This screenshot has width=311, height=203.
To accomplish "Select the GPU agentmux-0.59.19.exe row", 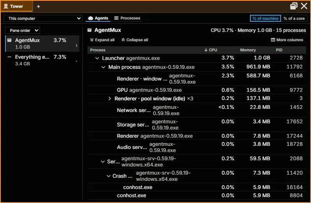I will click(197, 90).
